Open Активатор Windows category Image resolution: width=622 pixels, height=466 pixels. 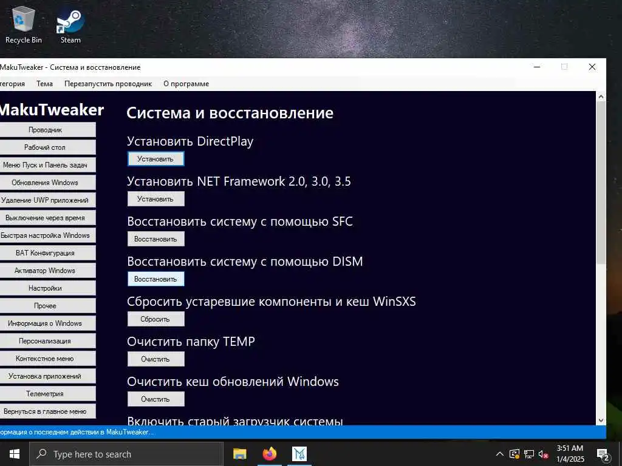(47, 271)
